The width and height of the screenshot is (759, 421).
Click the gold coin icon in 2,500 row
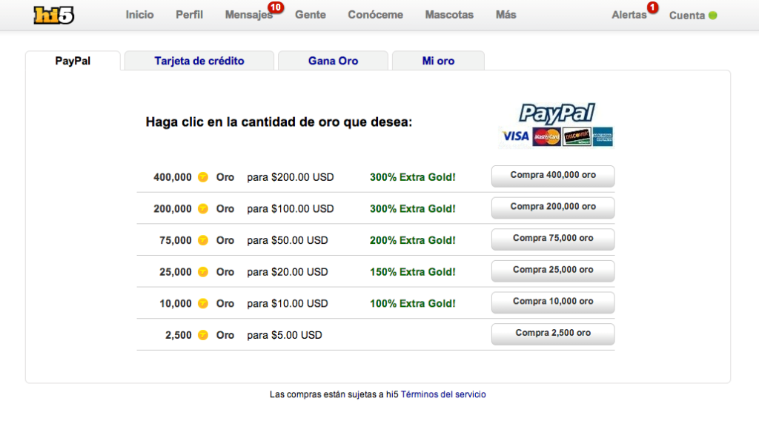pyautogui.click(x=203, y=335)
